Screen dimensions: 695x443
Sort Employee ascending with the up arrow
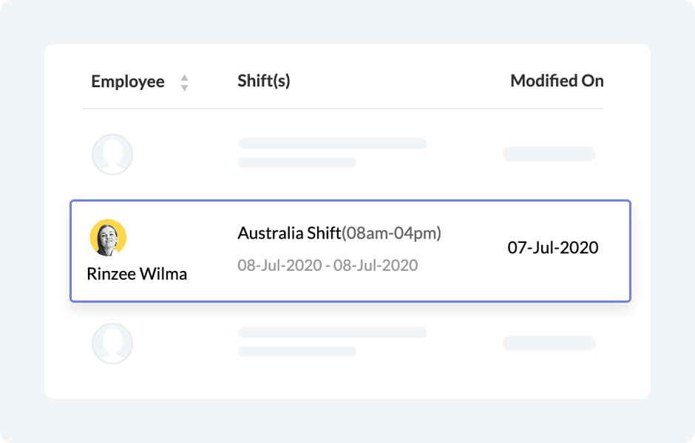[x=184, y=78]
